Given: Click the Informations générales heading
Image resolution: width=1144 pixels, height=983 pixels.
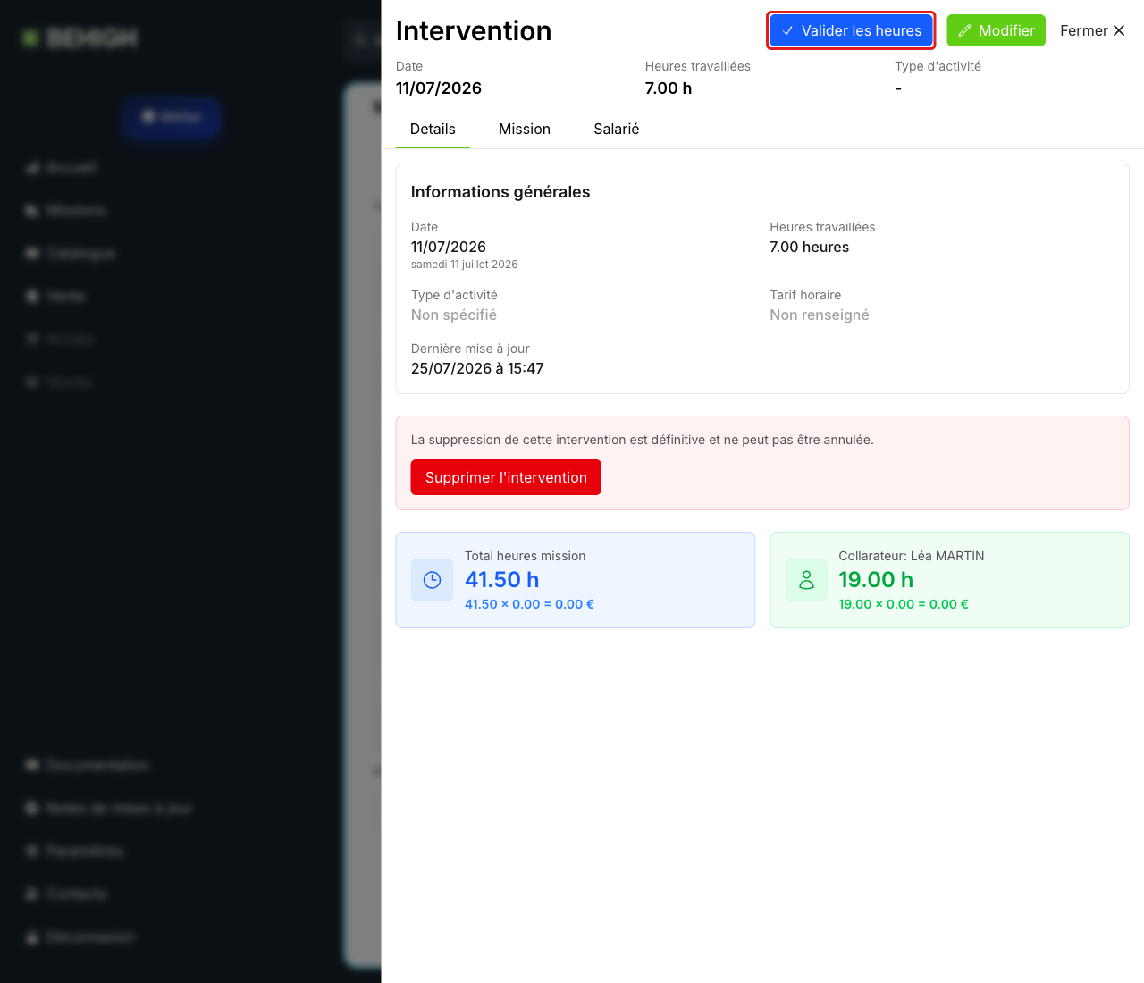Looking at the screenshot, I should (x=500, y=192).
